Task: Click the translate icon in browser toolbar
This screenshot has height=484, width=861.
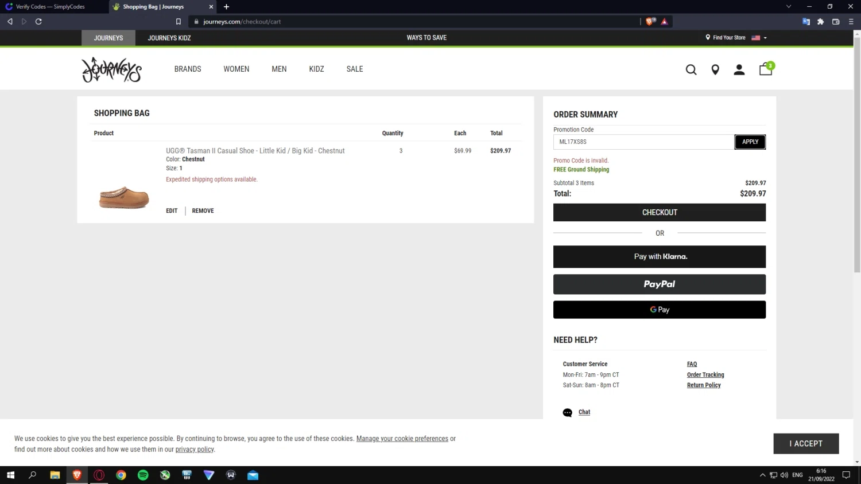Action: click(806, 21)
